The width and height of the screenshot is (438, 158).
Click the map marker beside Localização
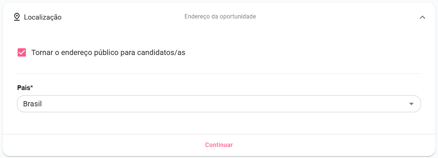[17, 17]
